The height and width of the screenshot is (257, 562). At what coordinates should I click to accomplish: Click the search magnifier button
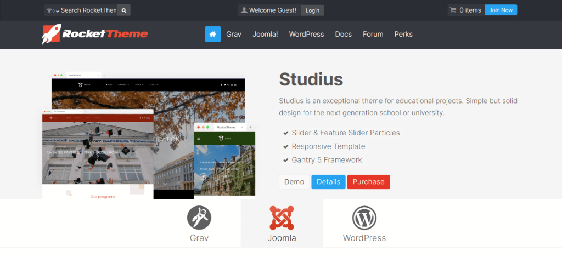point(123,10)
